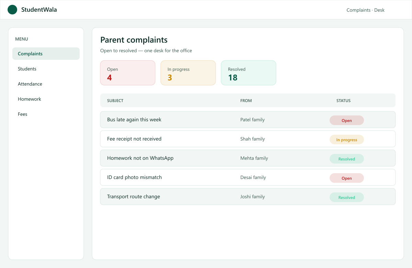412x268 pixels.
Task: Click the 'Complaints · Desk' header text
Action: pos(366,10)
